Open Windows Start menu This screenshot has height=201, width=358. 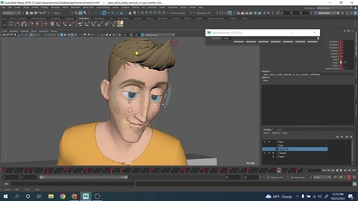click(x=5, y=196)
